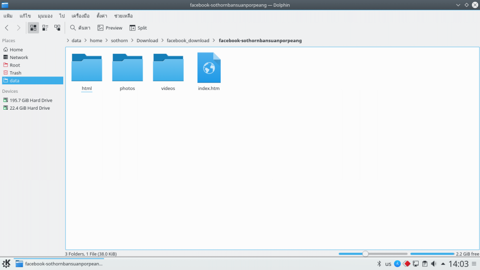Click the Search (ค้นหา) toolbar button
Image resolution: width=480 pixels, height=270 pixels.
[x=80, y=28]
